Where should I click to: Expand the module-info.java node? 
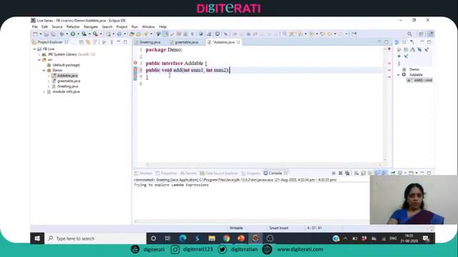click(44, 92)
